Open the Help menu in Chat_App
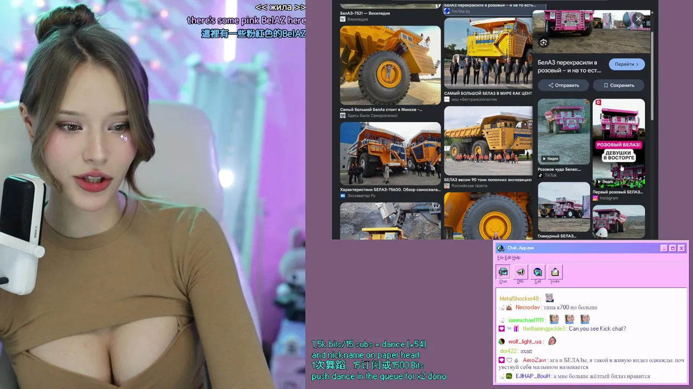The height and width of the screenshot is (389, 693). tap(517, 258)
